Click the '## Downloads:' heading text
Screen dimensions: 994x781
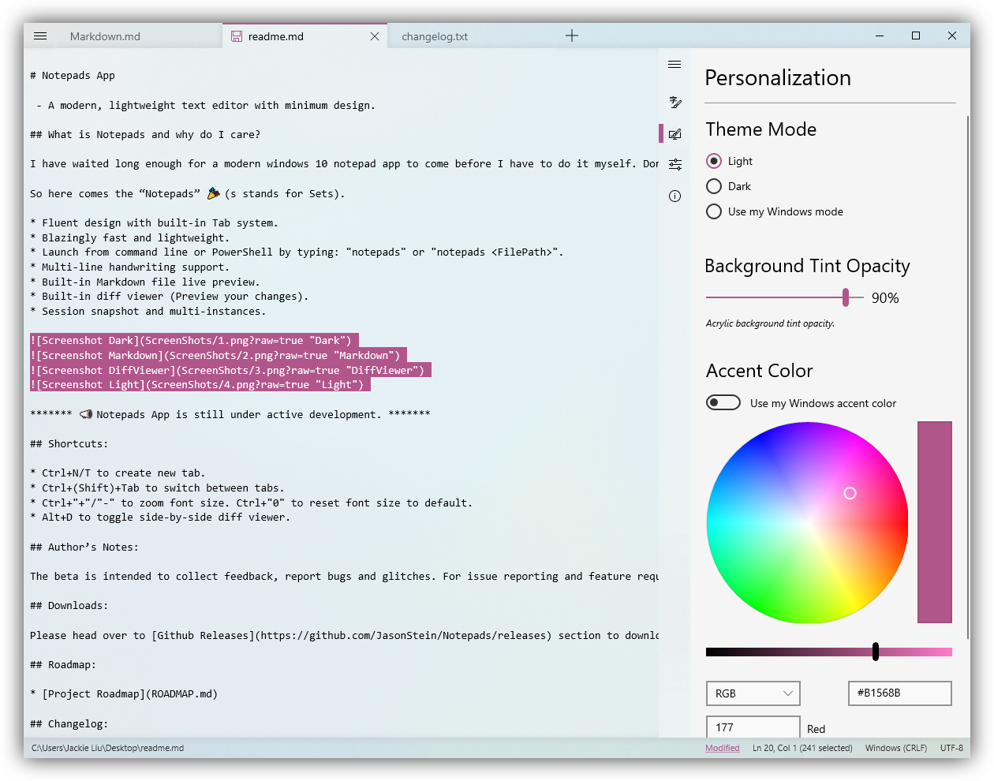click(x=69, y=606)
